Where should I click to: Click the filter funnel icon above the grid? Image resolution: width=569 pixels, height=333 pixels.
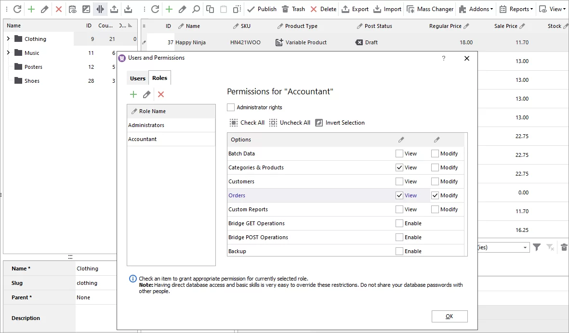[x=537, y=247]
